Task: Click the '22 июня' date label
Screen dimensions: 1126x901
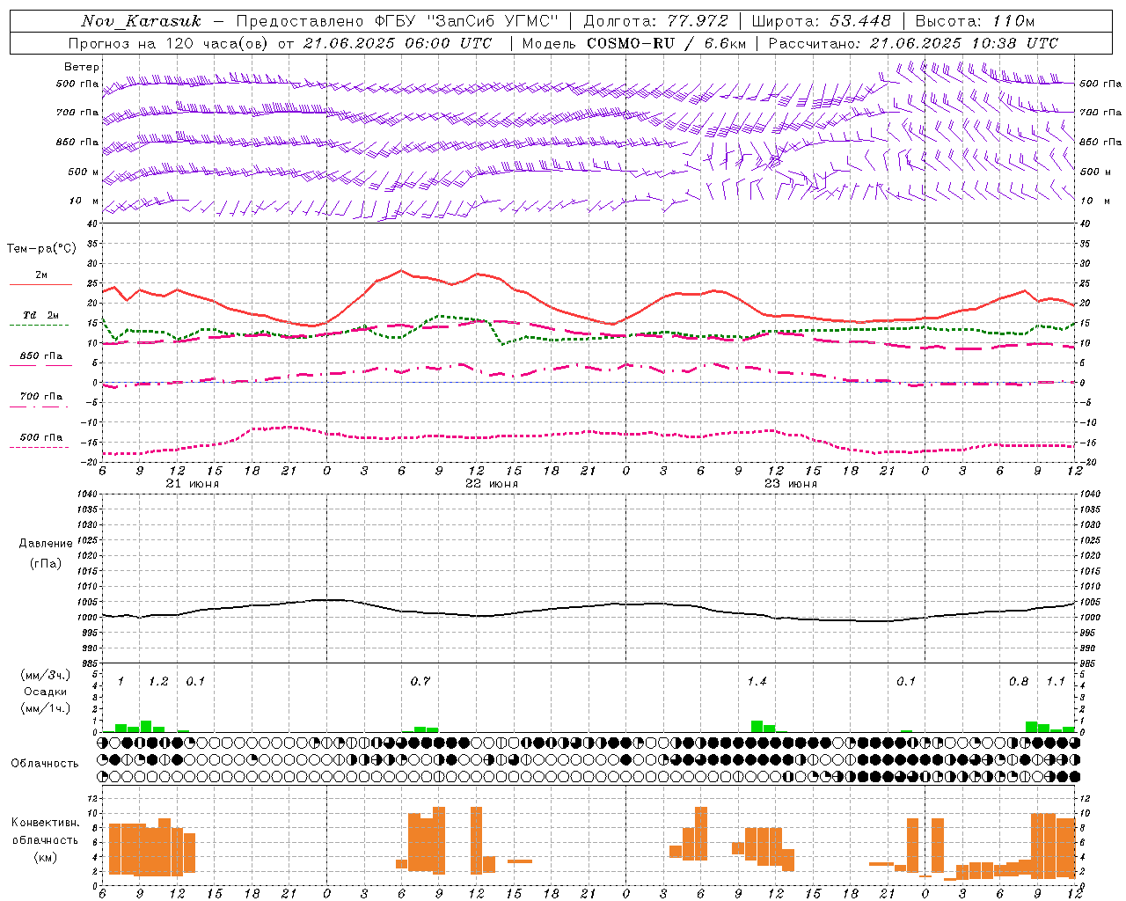Action: (x=492, y=484)
